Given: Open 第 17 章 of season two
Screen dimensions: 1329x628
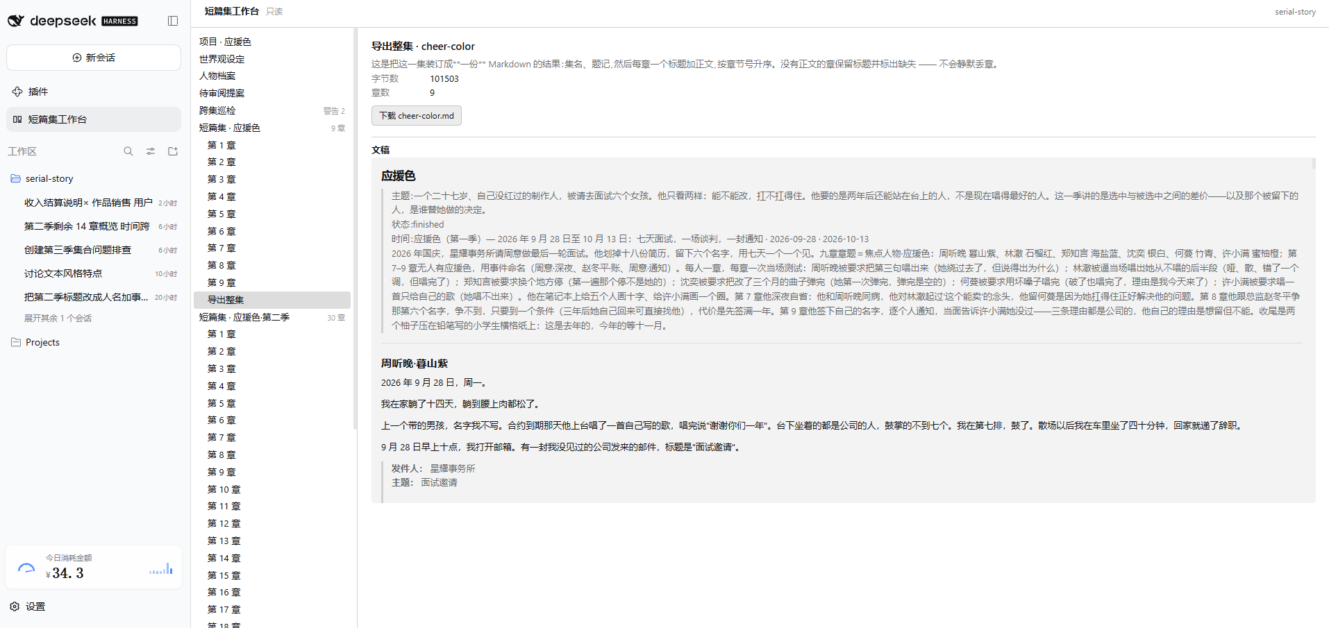Looking at the screenshot, I should point(272,609).
